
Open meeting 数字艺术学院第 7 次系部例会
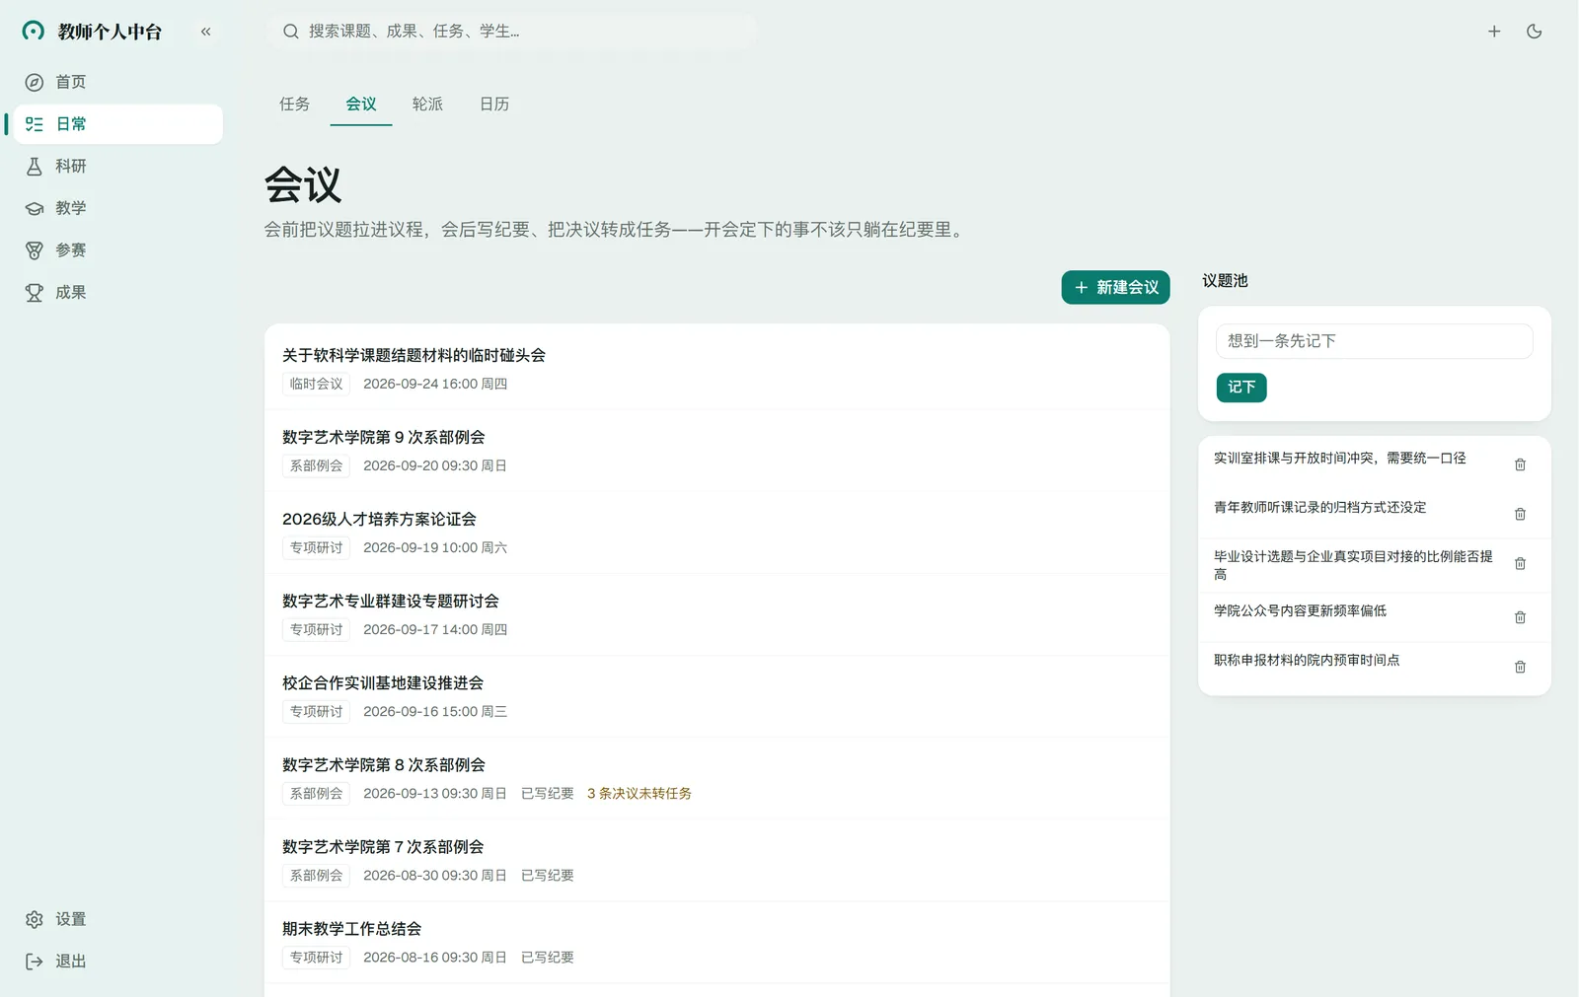pos(717,859)
